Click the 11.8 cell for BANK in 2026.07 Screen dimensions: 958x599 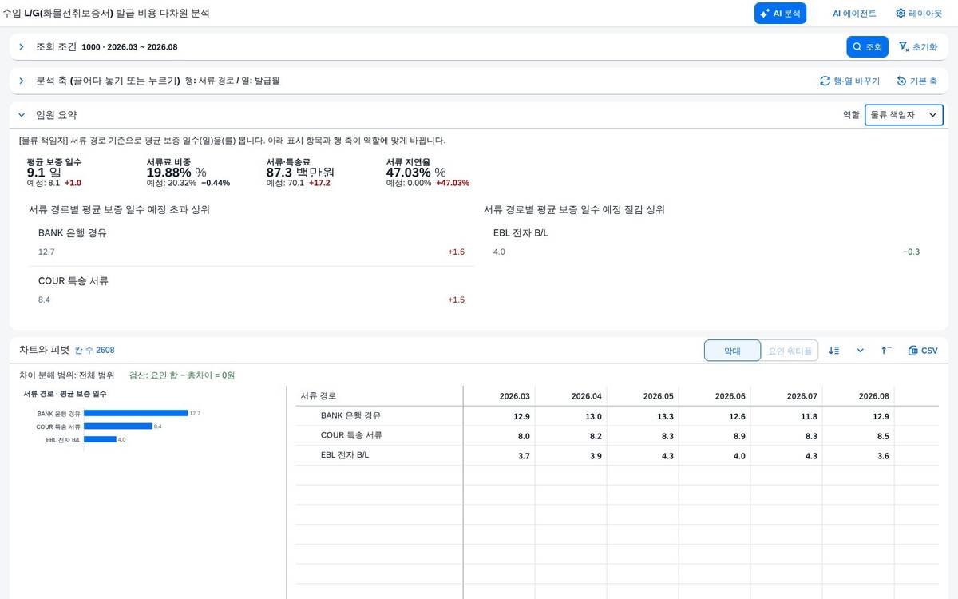(x=786, y=415)
